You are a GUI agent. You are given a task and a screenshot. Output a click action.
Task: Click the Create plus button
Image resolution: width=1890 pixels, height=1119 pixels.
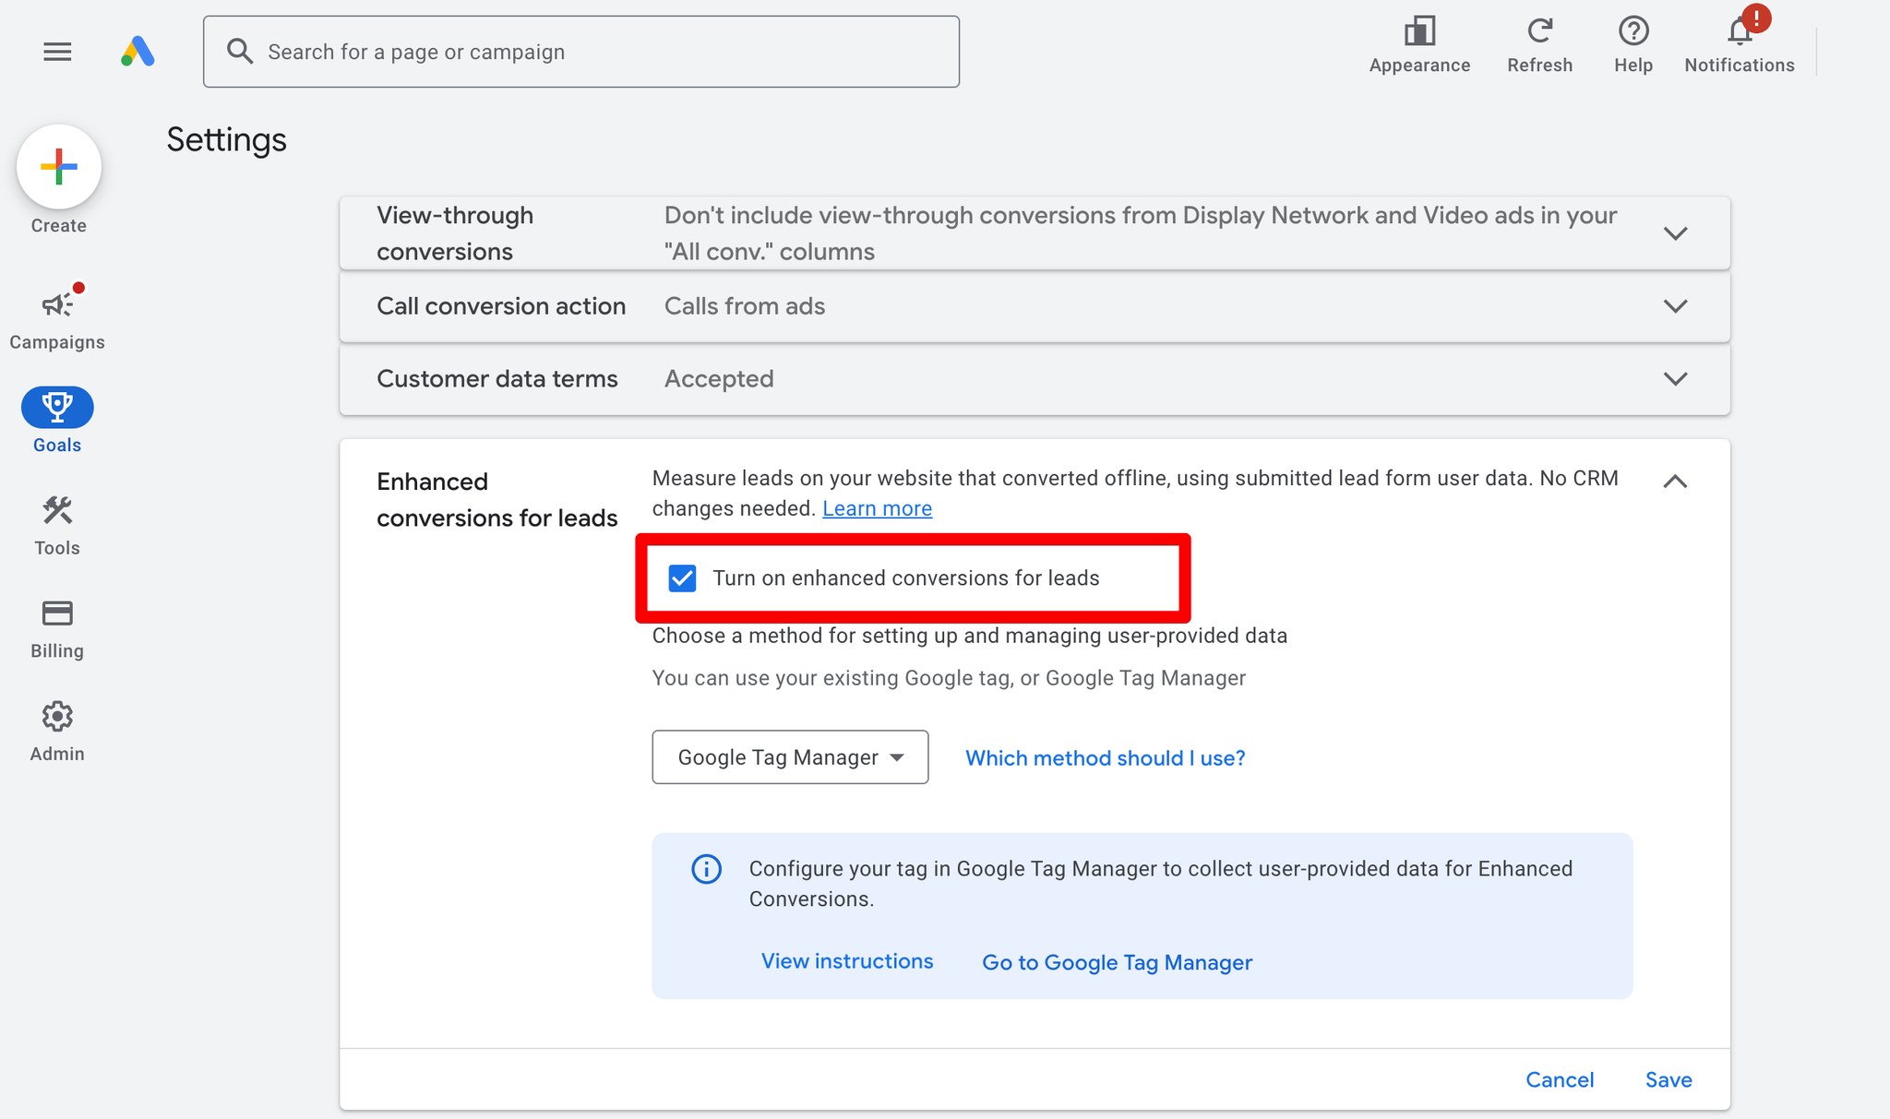point(59,167)
